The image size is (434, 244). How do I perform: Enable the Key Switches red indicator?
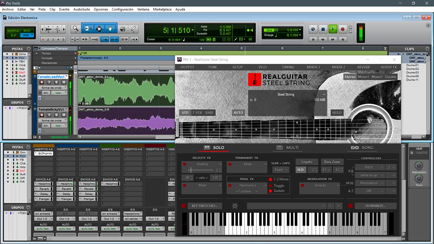tap(183, 206)
